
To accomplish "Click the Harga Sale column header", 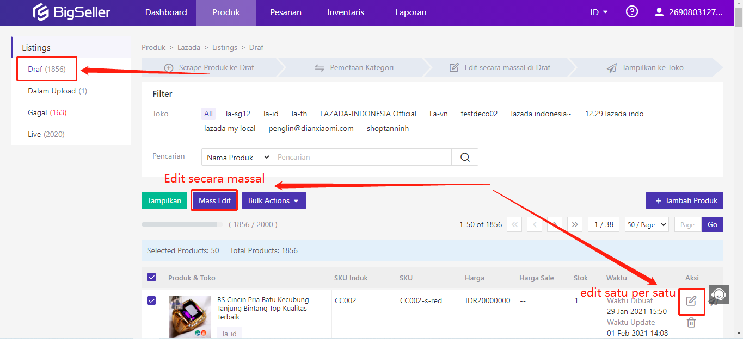I will 536,278.
